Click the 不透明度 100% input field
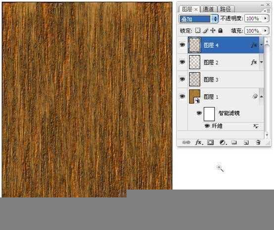 (253, 18)
